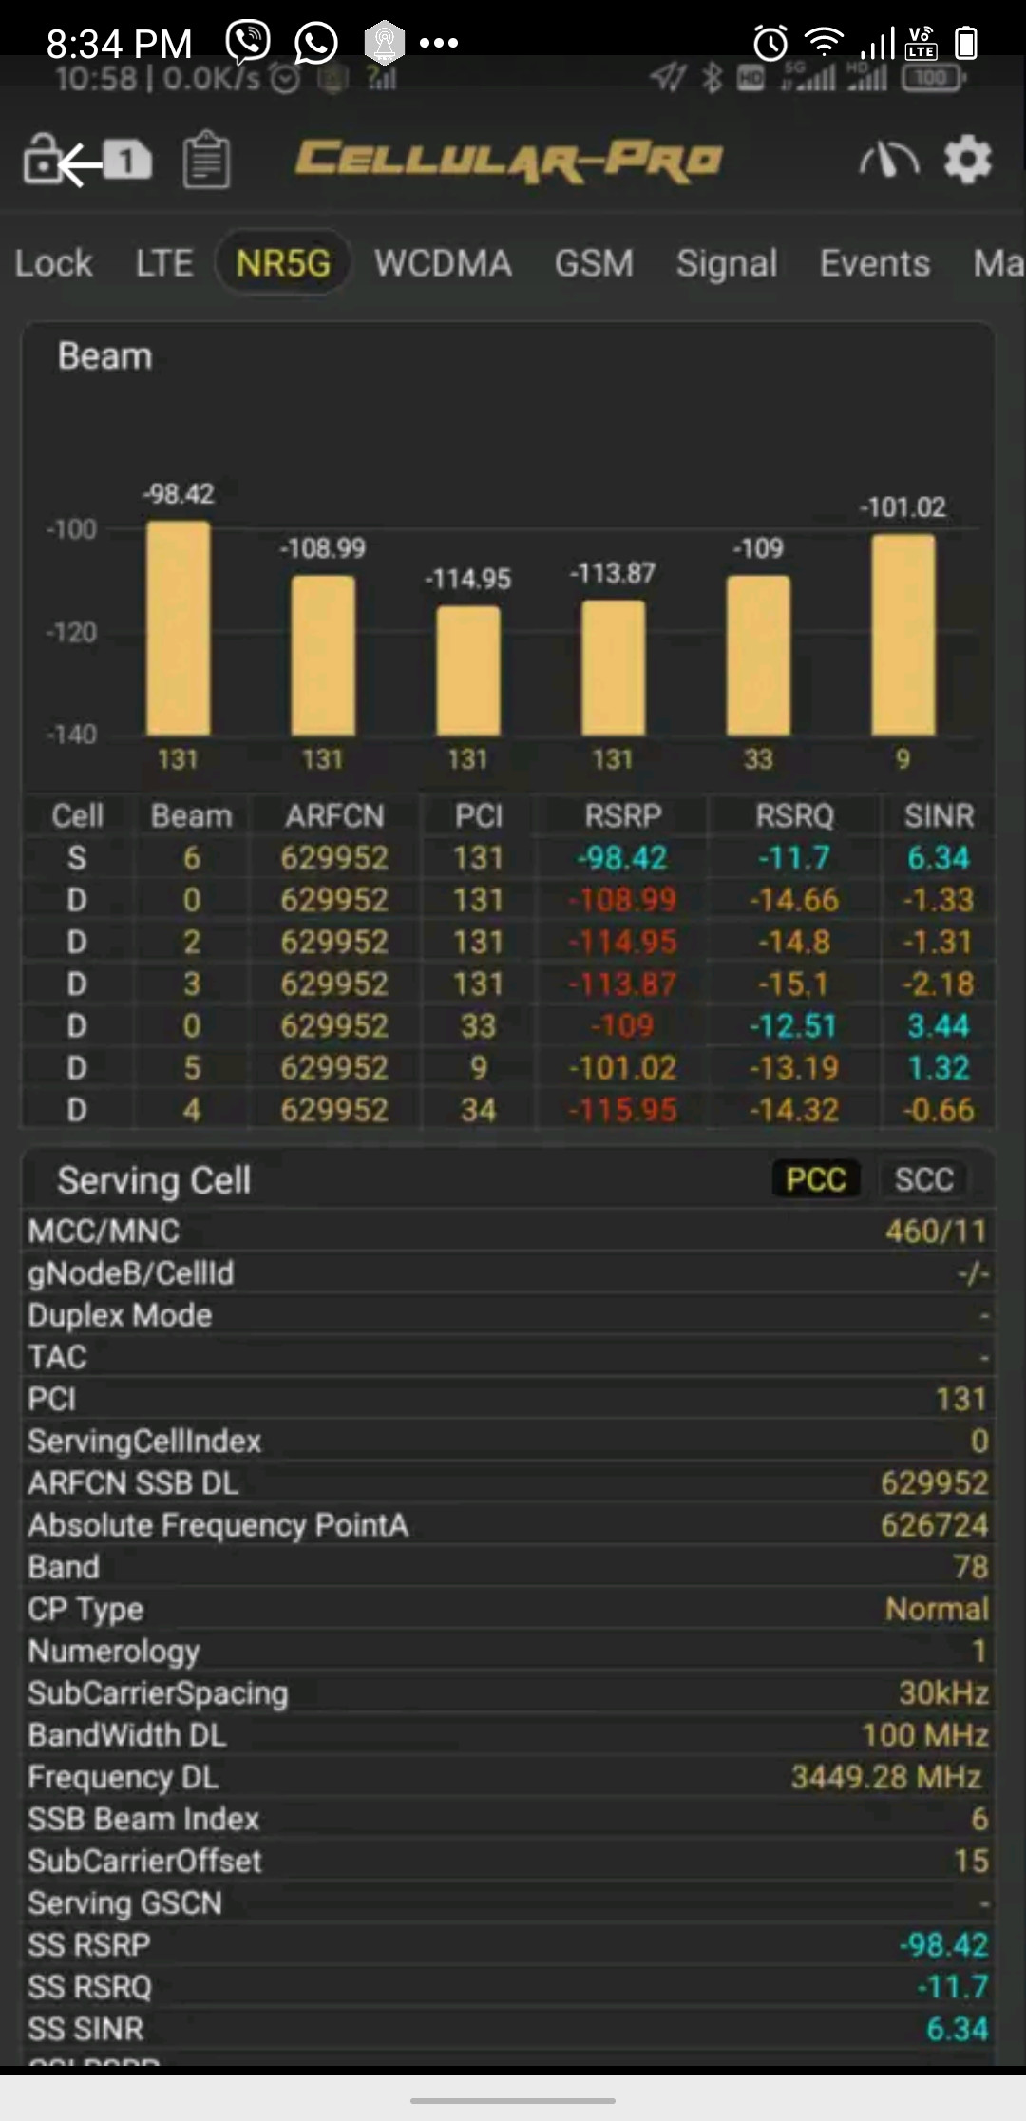Tap the TAC row label
This screenshot has height=2121, width=1026.
(57, 1357)
